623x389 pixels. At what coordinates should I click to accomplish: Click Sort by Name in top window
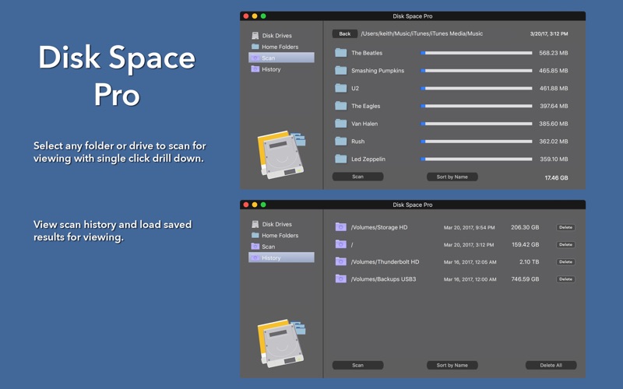point(452,177)
